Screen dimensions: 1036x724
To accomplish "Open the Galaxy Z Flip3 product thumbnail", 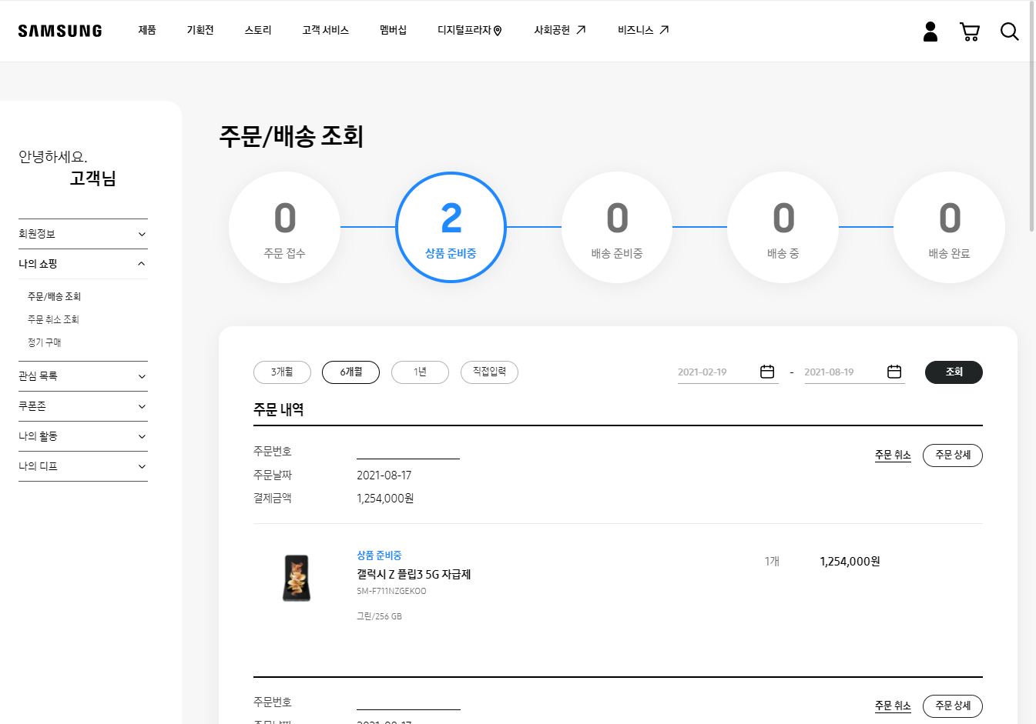I will click(x=297, y=578).
